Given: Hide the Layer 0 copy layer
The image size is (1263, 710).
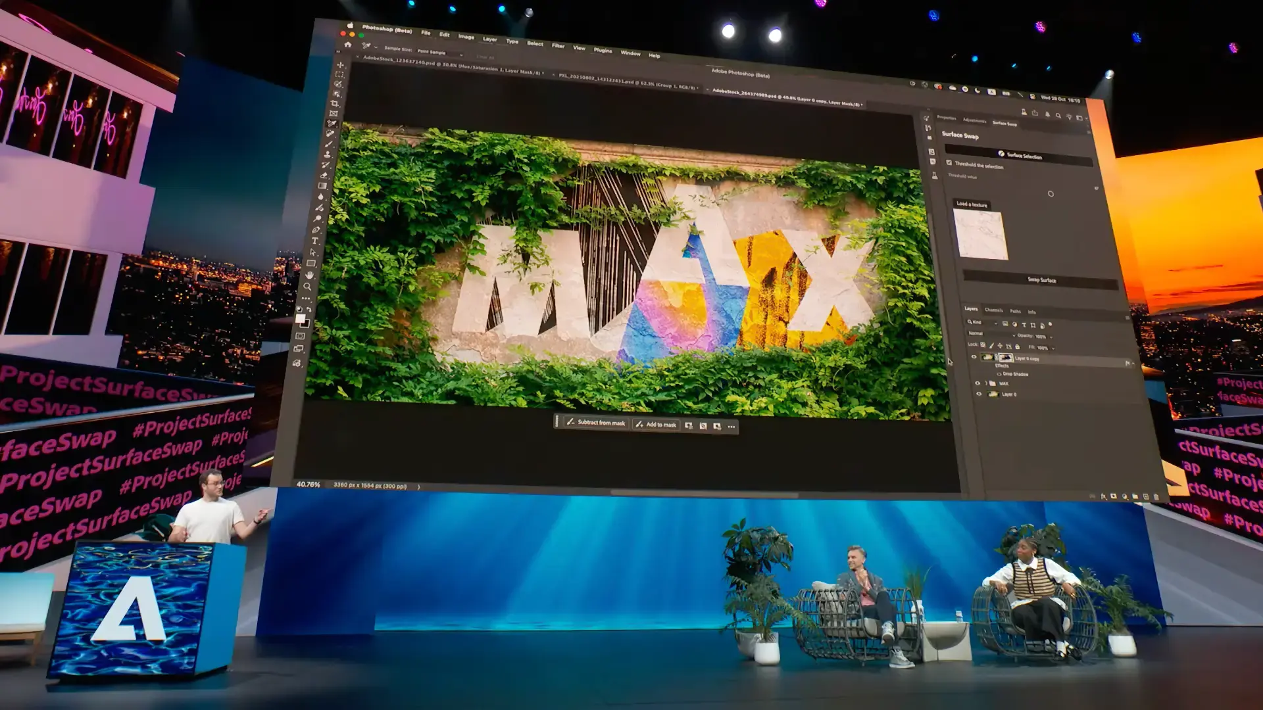Looking at the screenshot, I should 974,357.
